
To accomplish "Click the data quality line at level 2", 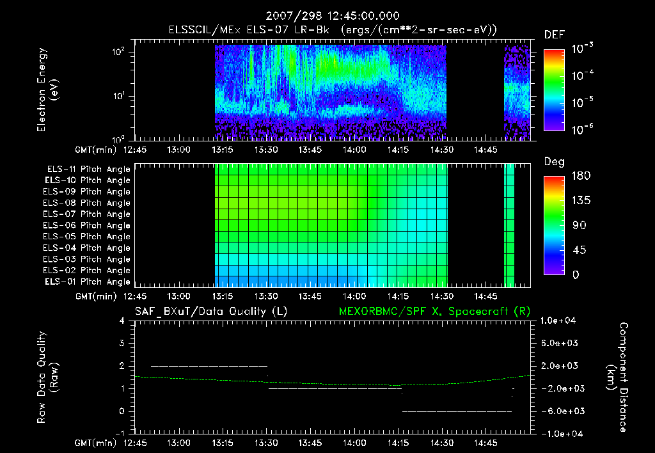I will point(209,366).
